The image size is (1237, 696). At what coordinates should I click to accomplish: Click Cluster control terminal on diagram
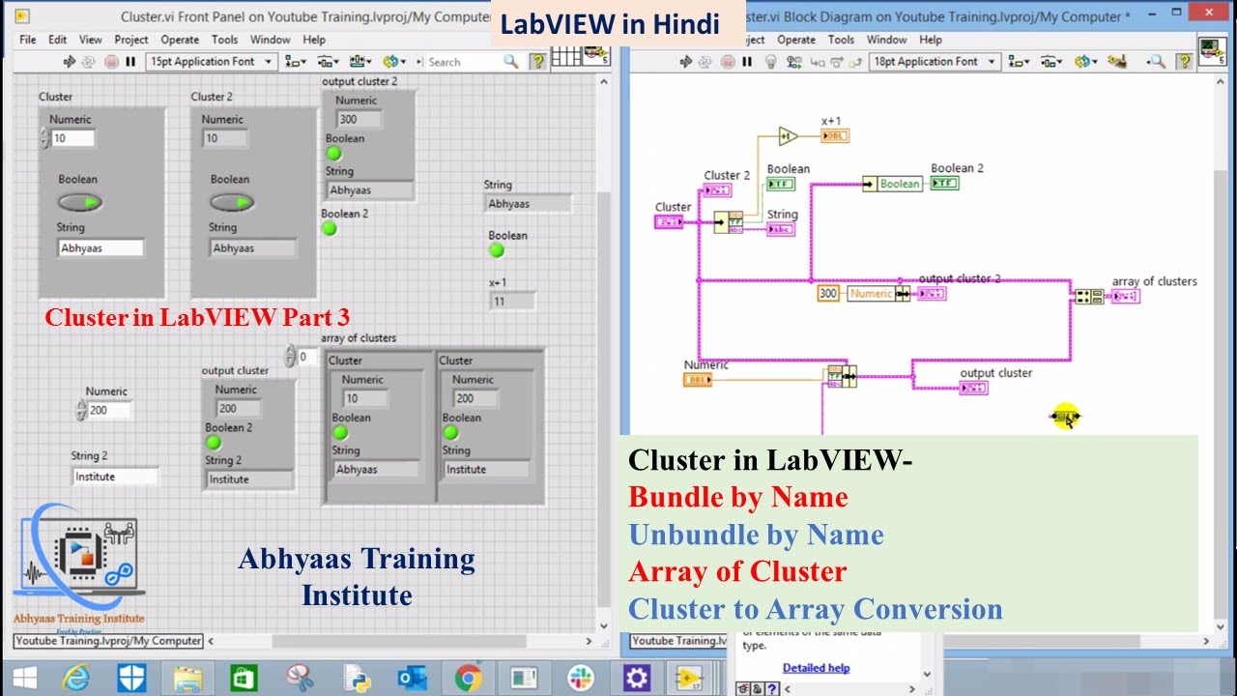click(669, 222)
